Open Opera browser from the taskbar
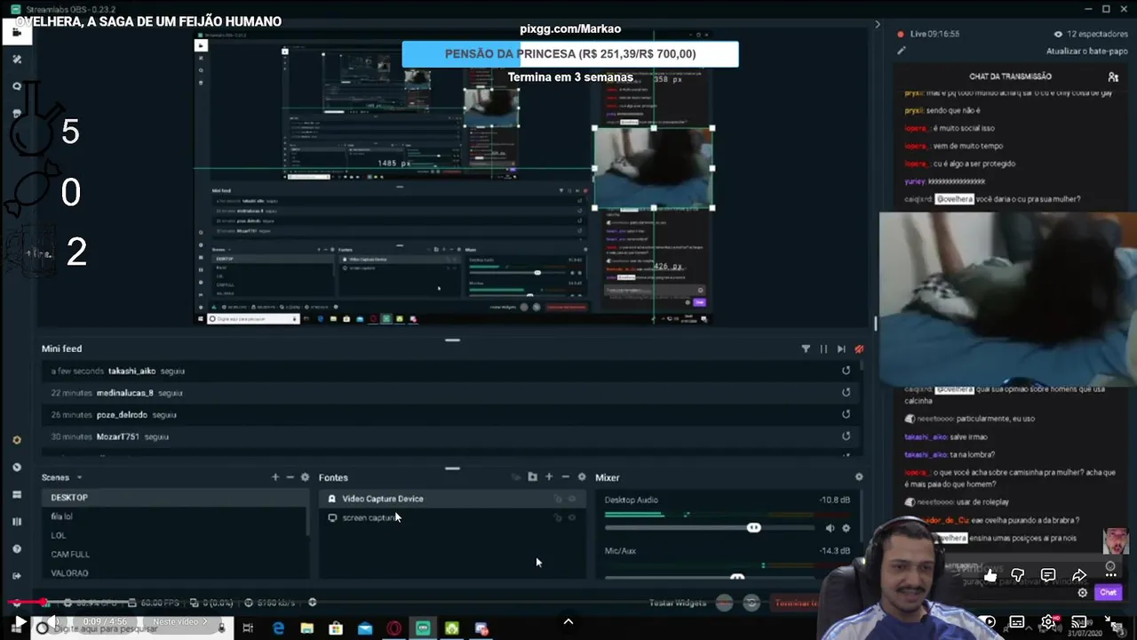This screenshot has height=640, width=1137. tap(394, 628)
